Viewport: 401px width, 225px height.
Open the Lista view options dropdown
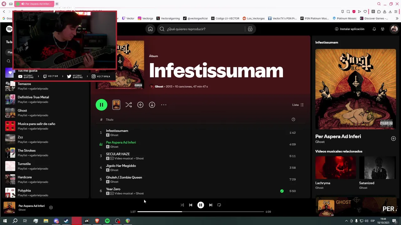click(298, 105)
